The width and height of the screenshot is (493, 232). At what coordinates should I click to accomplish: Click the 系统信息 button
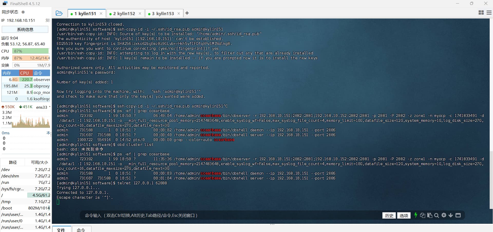[25, 29]
